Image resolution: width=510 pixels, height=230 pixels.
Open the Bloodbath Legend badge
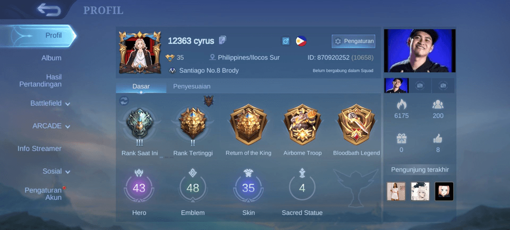pos(356,125)
